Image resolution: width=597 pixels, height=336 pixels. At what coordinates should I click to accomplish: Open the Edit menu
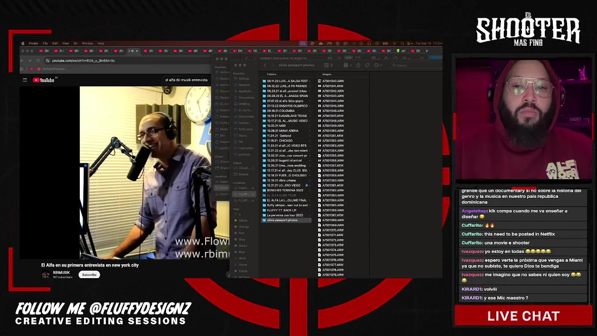(x=55, y=43)
